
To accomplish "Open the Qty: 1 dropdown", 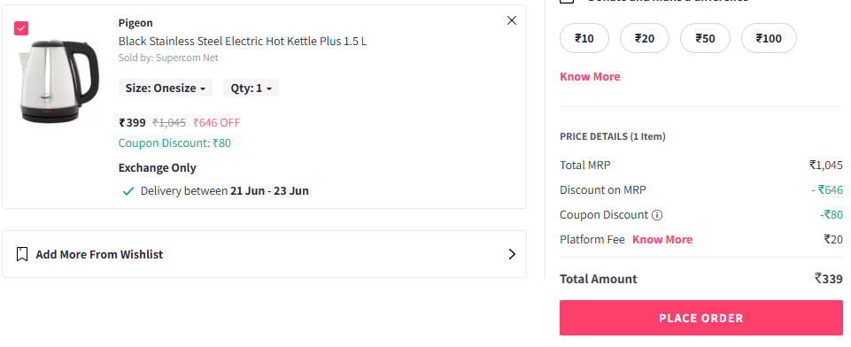I will 251,88.
